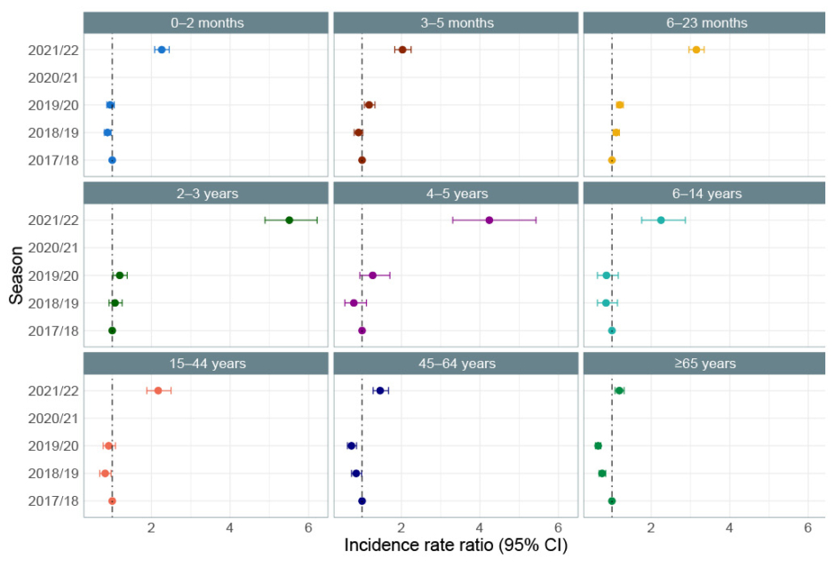835x568 pixels.
Task: Click the 4–5 years panel header
Action: tap(455, 193)
